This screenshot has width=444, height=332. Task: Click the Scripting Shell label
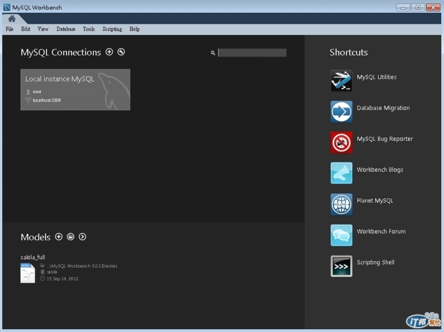click(x=376, y=262)
